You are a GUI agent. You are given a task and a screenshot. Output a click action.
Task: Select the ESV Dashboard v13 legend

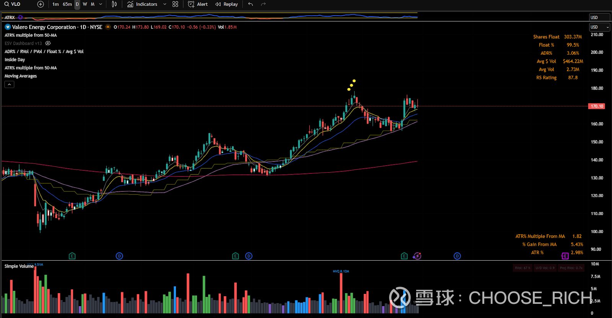pos(23,44)
